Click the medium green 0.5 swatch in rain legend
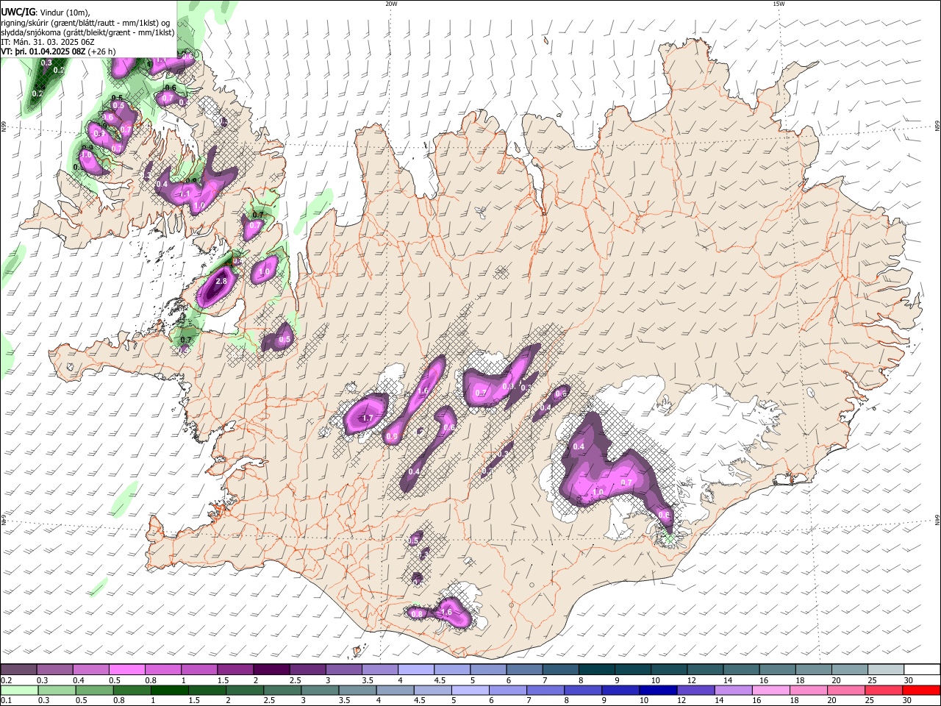The height and width of the screenshot is (706, 941). click(x=93, y=690)
